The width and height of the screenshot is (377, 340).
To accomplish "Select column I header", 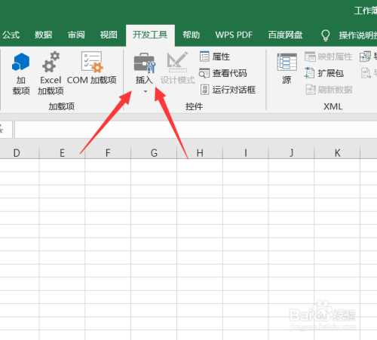I will (246, 153).
